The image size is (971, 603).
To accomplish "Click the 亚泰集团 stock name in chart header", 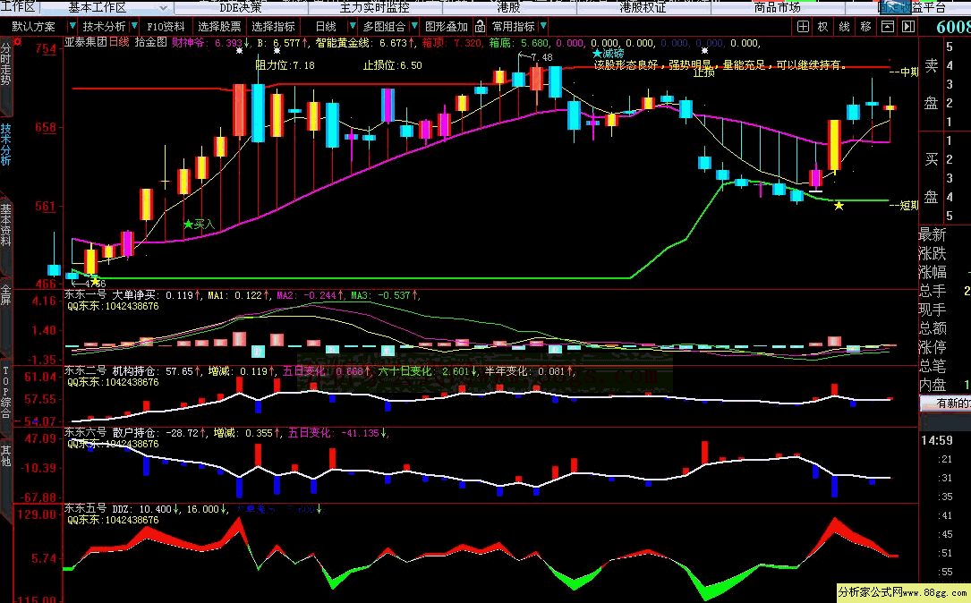I will coord(85,42).
